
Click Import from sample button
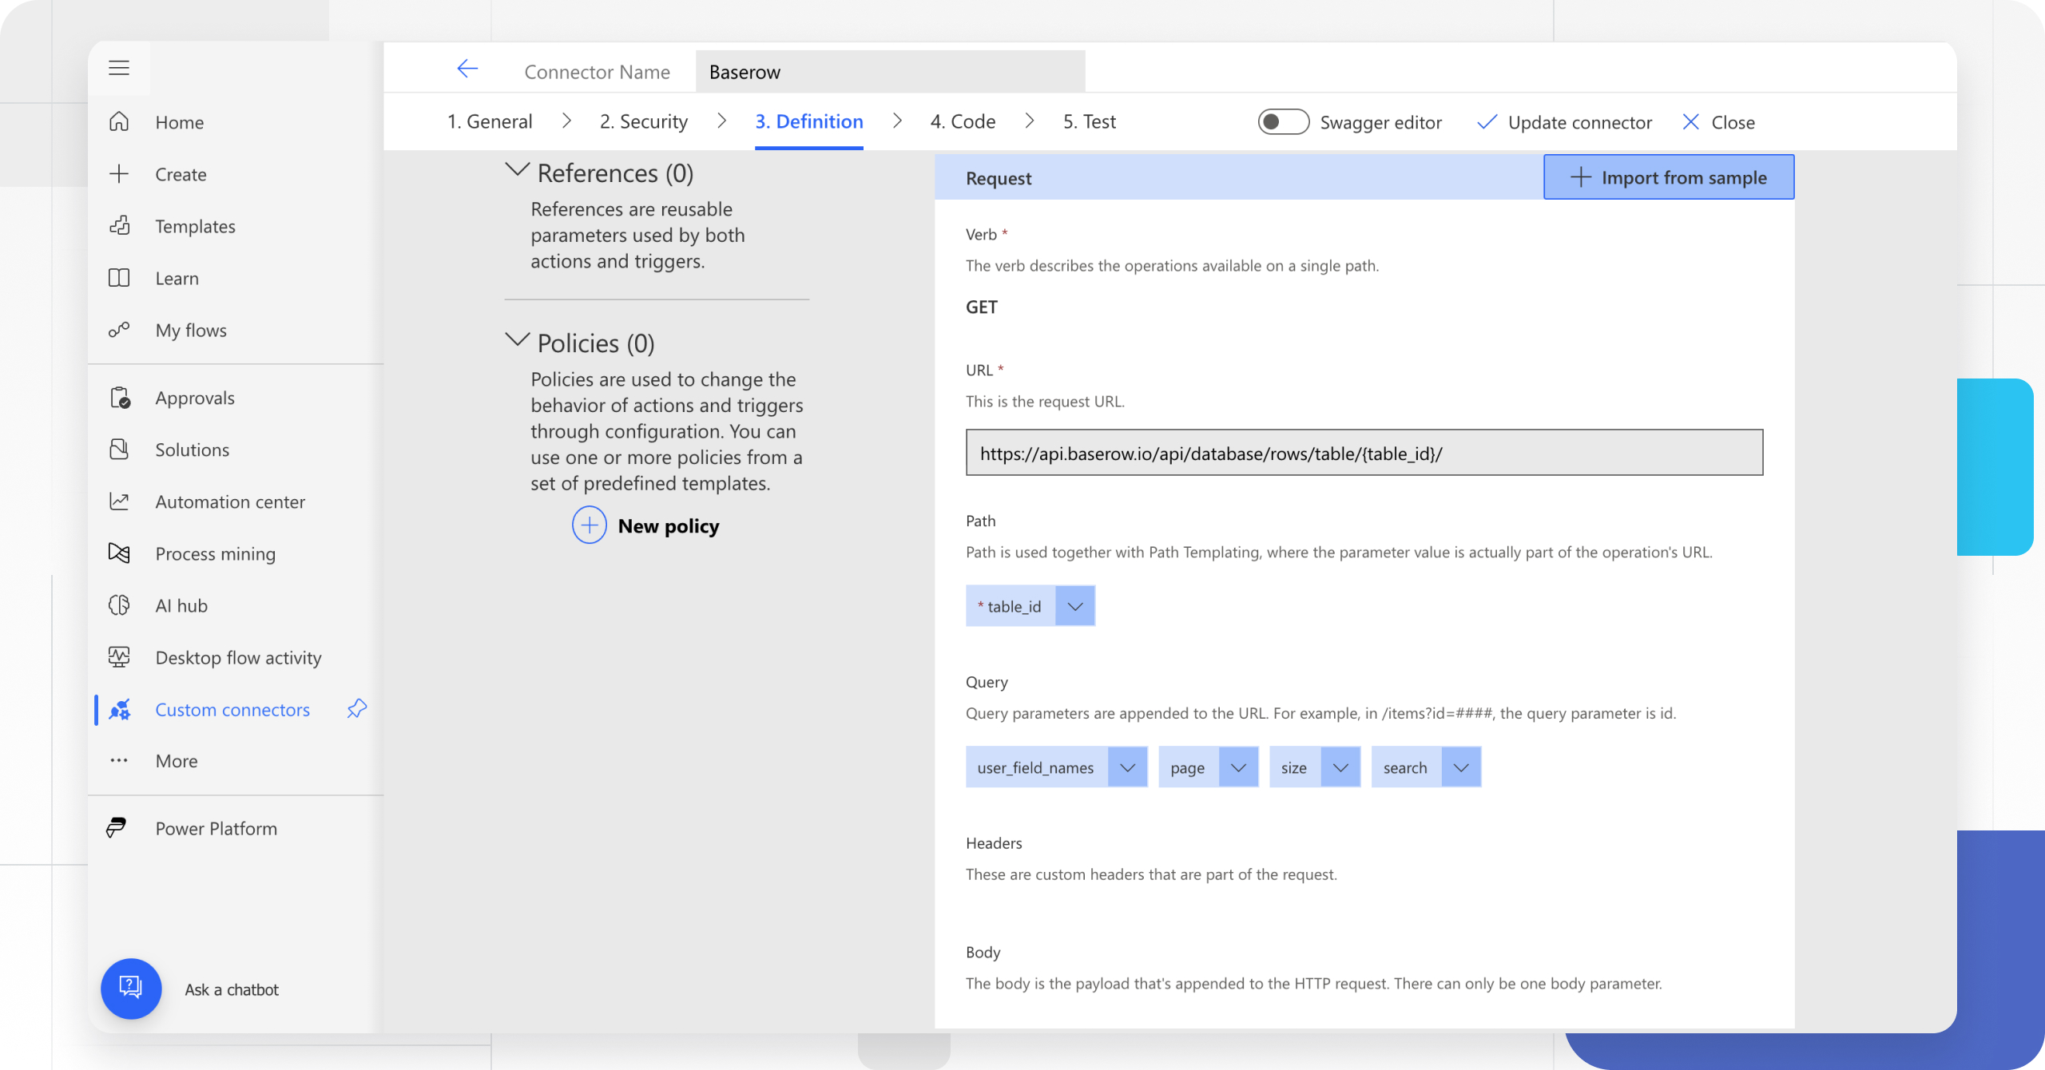[1669, 177]
